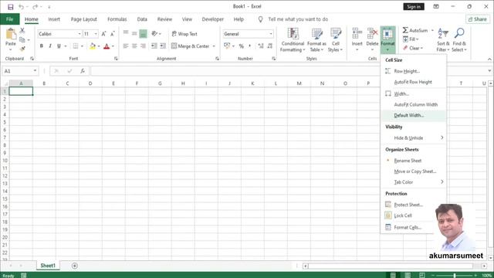Click the Tell me what you want search box
The image size is (494, 278).
click(x=298, y=19)
